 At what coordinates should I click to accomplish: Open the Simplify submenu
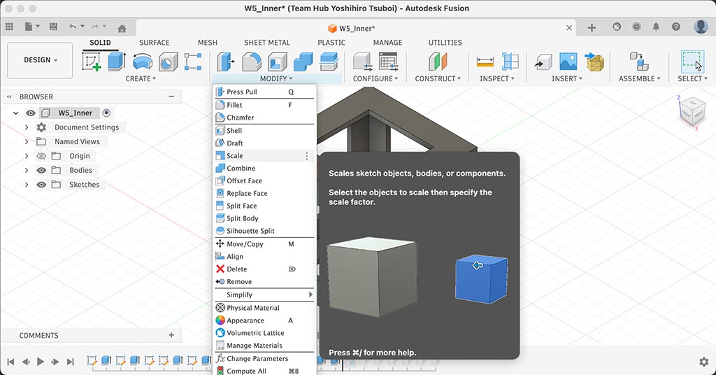pos(264,295)
